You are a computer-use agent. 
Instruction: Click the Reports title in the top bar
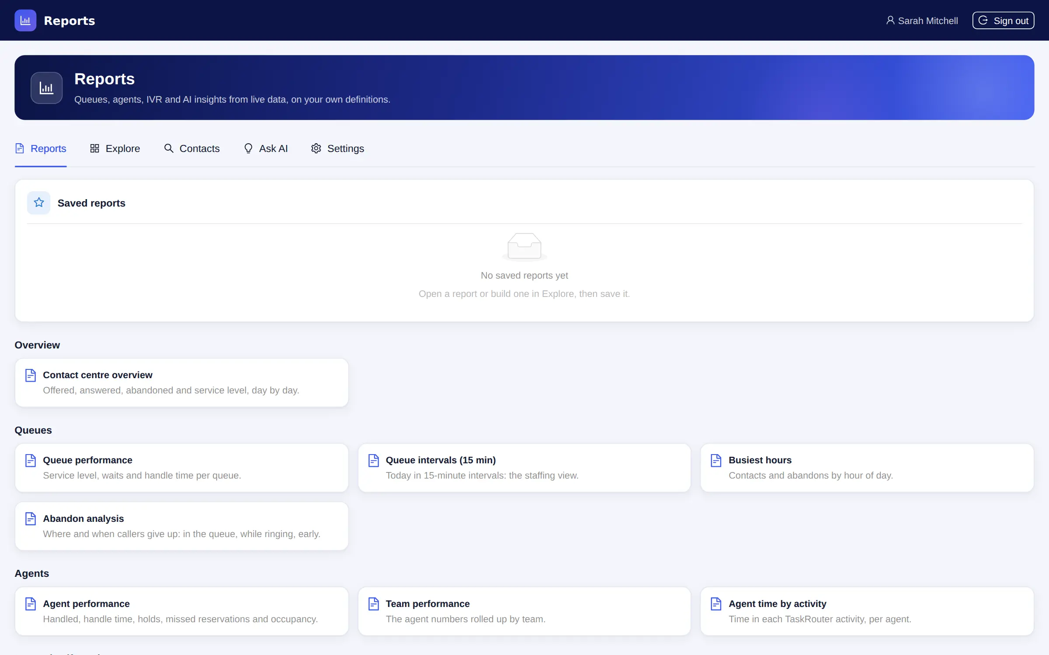tap(69, 21)
